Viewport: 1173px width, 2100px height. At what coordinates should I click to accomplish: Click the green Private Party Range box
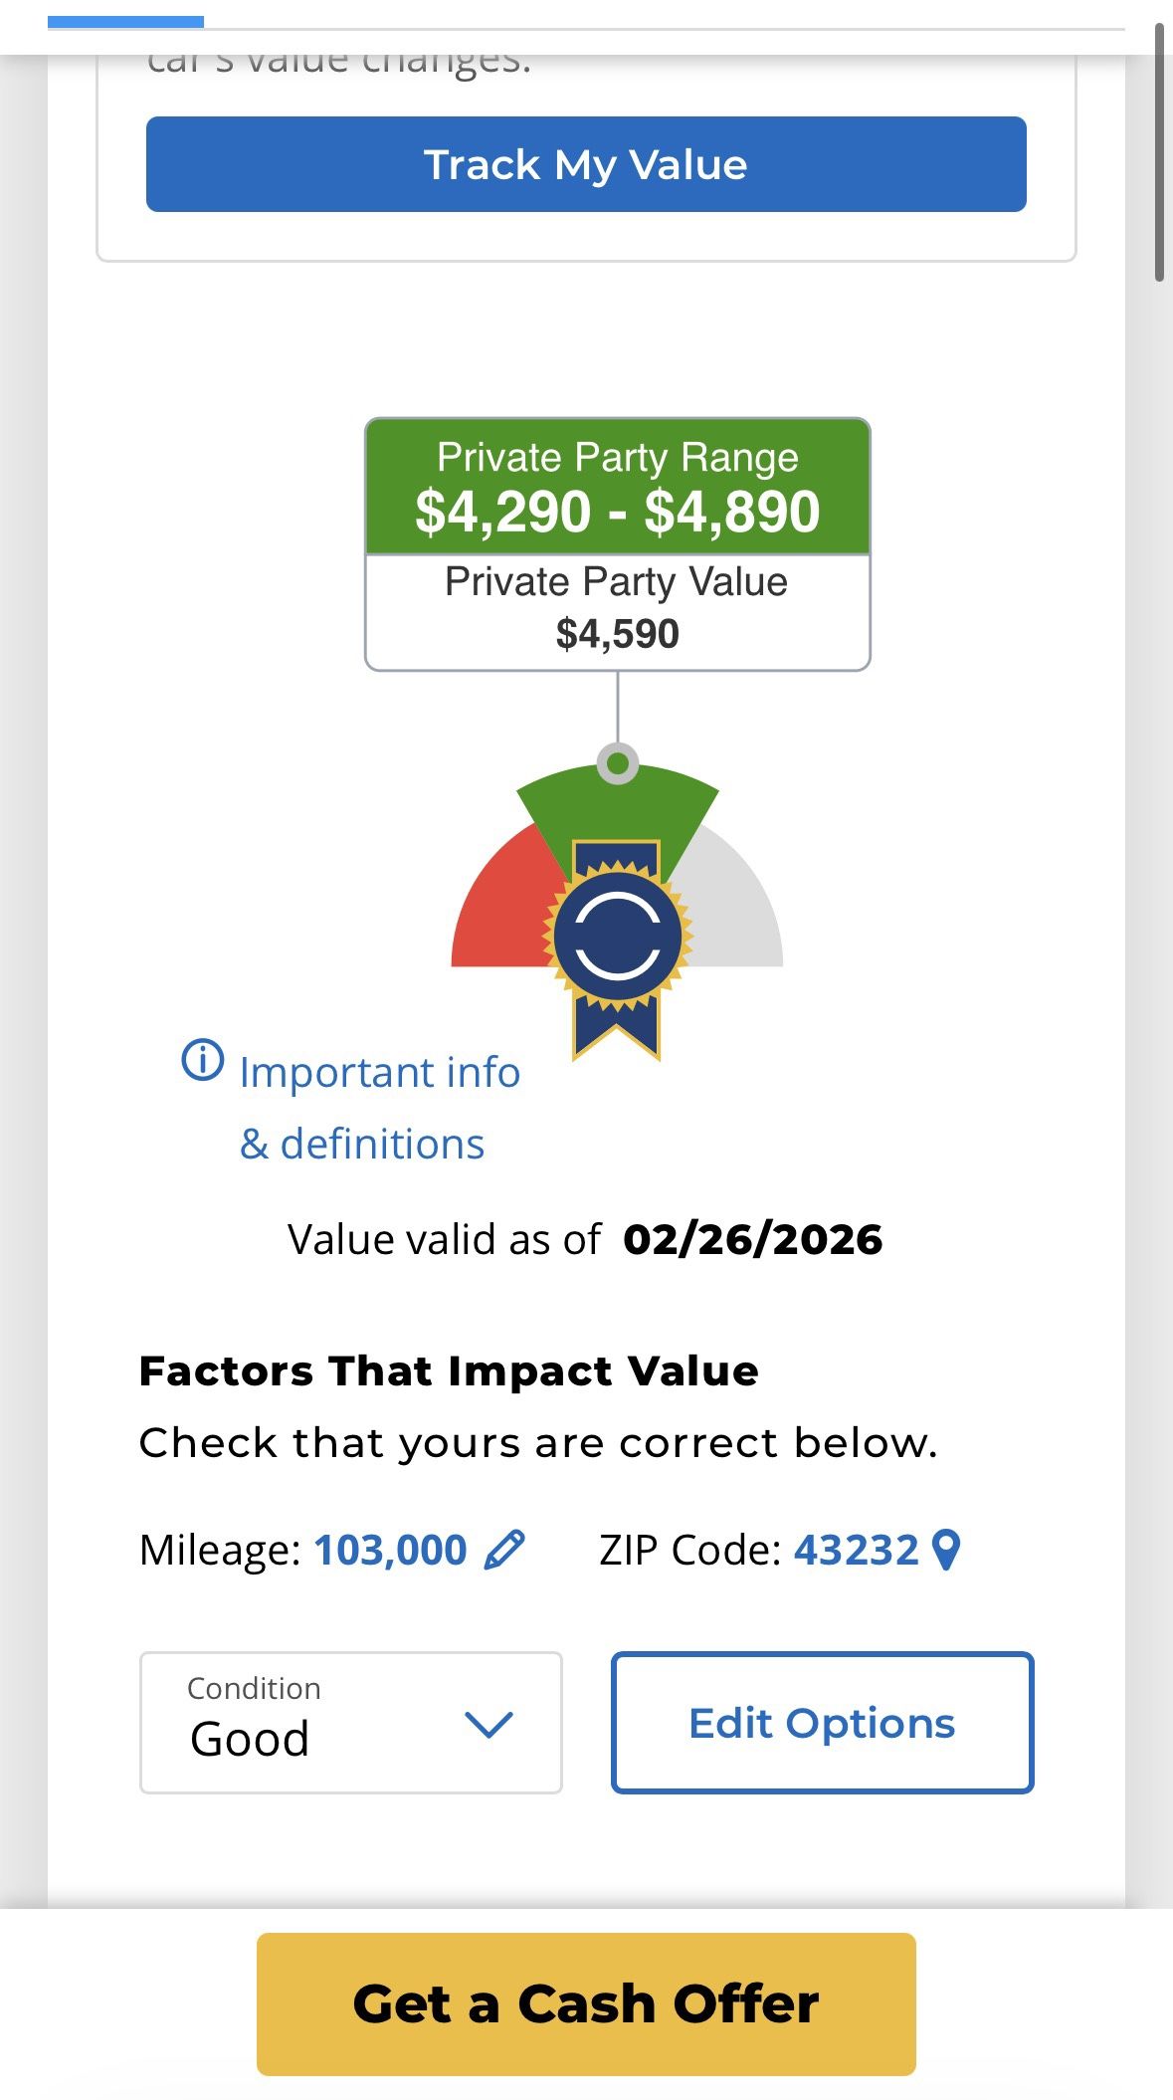click(618, 487)
